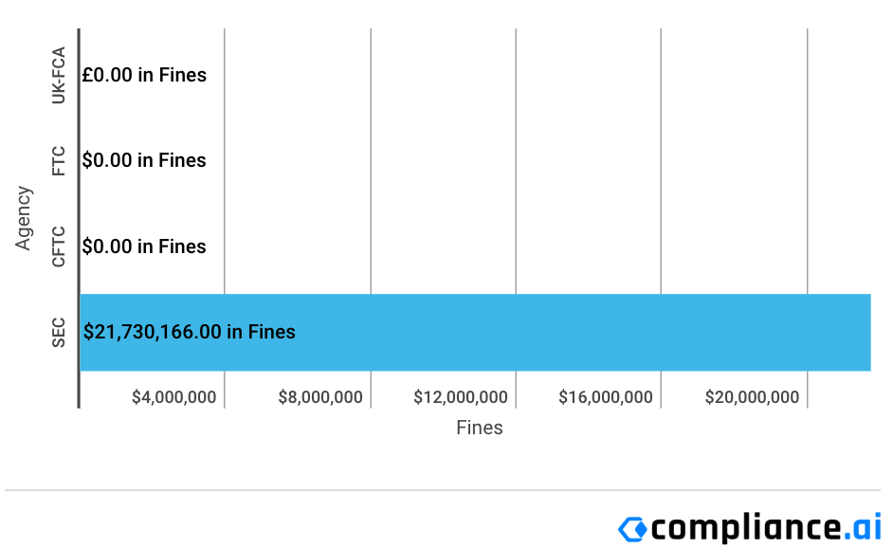Image resolution: width=893 pixels, height=548 pixels.
Task: Click the $4,000,000 axis tick label
Action: pyautogui.click(x=173, y=397)
